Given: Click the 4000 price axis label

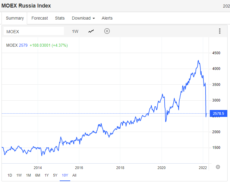Looking at the screenshot, I should click(x=216, y=69).
